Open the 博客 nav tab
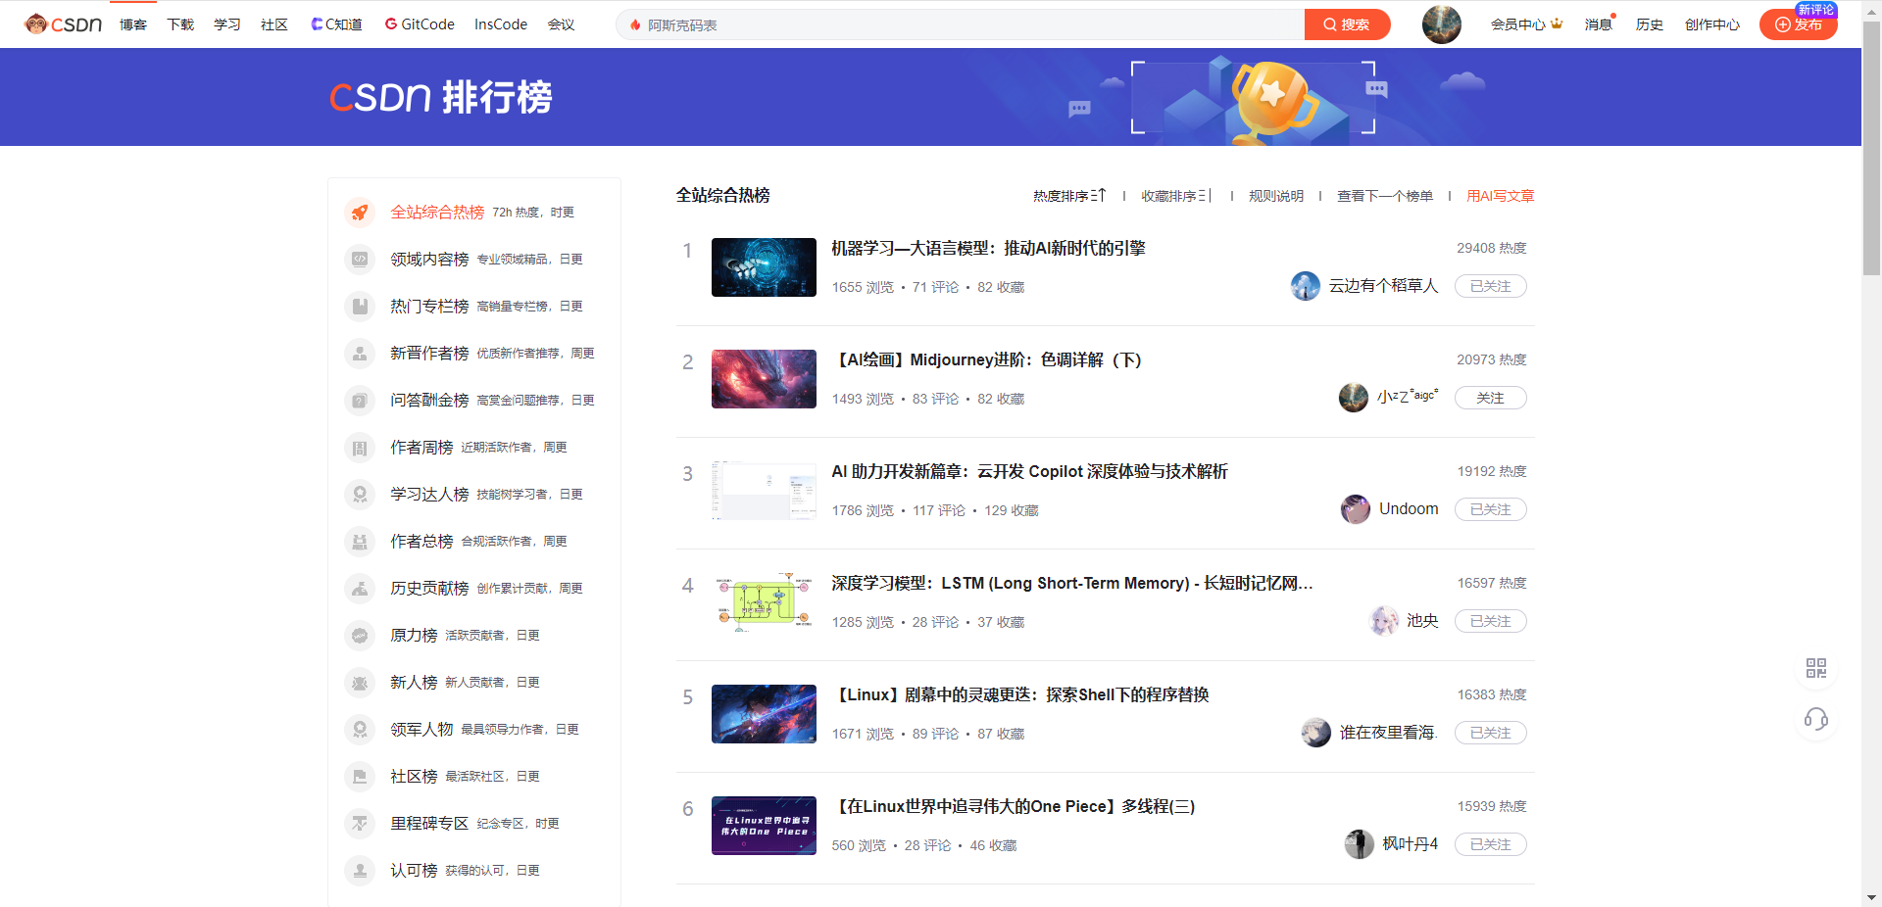Screen dimensions: 1882x907 coord(133,24)
